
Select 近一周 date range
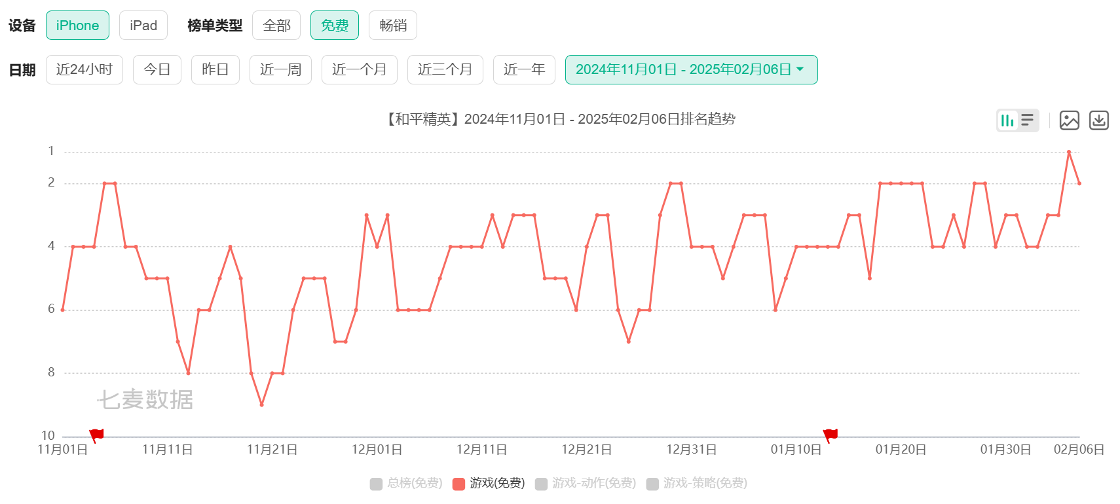point(280,69)
